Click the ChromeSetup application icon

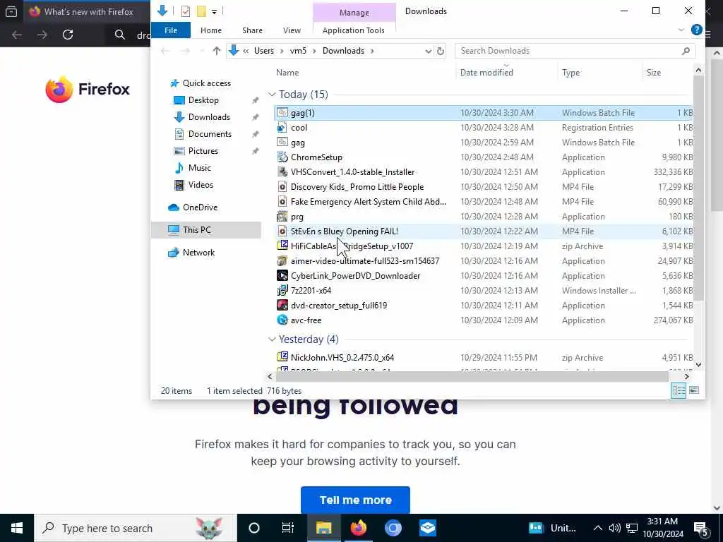tap(282, 157)
